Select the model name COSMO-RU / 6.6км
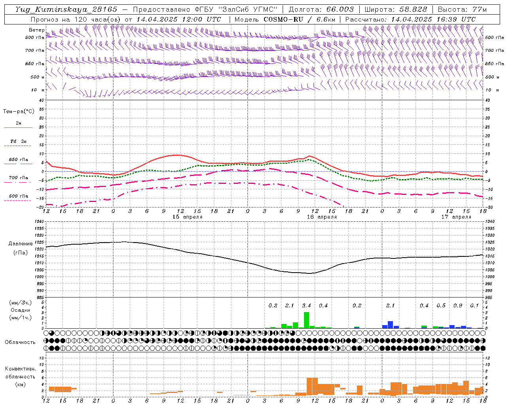The image size is (506, 404). (x=300, y=19)
